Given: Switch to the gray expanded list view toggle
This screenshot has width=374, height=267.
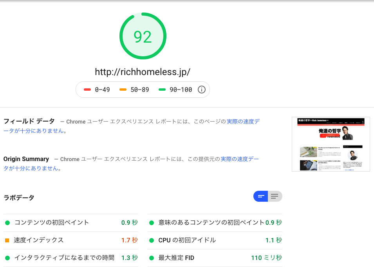Looking at the screenshot, I should (x=275, y=196).
